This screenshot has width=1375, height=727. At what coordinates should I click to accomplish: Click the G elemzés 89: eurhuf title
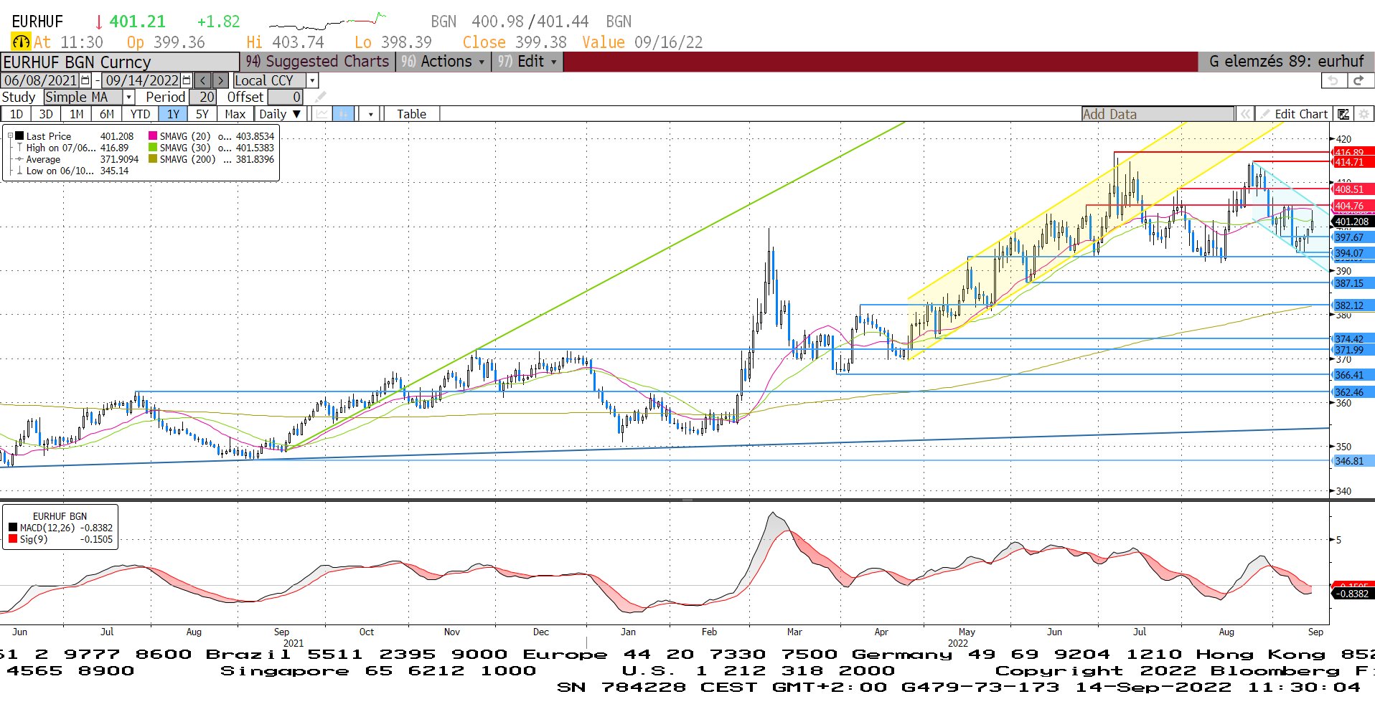(x=1286, y=62)
